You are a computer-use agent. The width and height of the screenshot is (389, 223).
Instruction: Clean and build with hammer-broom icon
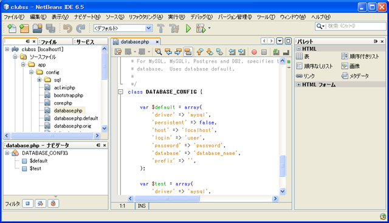[174, 29]
